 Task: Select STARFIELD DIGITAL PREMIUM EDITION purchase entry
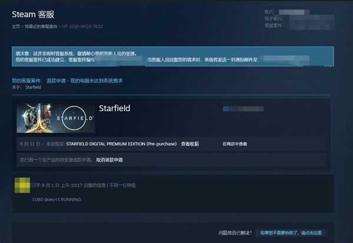[x=121, y=144]
